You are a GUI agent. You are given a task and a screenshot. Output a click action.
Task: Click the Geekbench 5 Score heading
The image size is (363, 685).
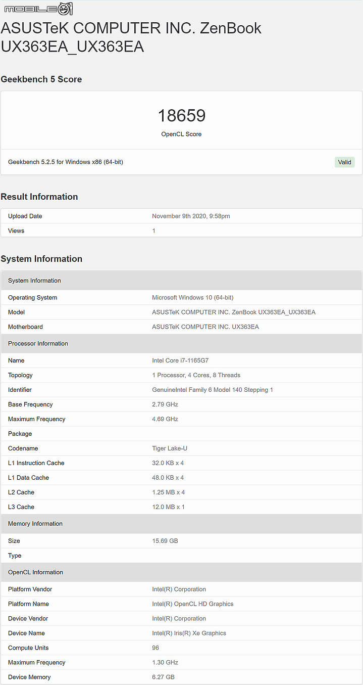(41, 79)
